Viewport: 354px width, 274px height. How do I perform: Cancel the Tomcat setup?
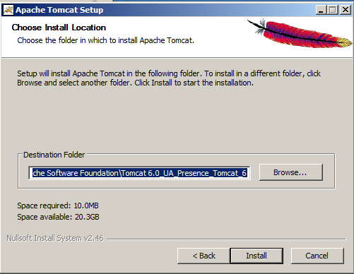click(x=317, y=256)
